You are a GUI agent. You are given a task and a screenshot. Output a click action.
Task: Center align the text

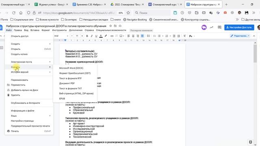133,36
